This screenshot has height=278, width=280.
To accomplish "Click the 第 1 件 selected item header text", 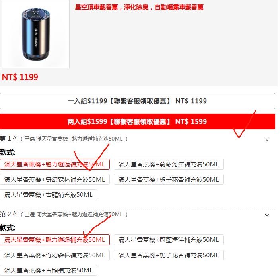I will coord(64,139).
